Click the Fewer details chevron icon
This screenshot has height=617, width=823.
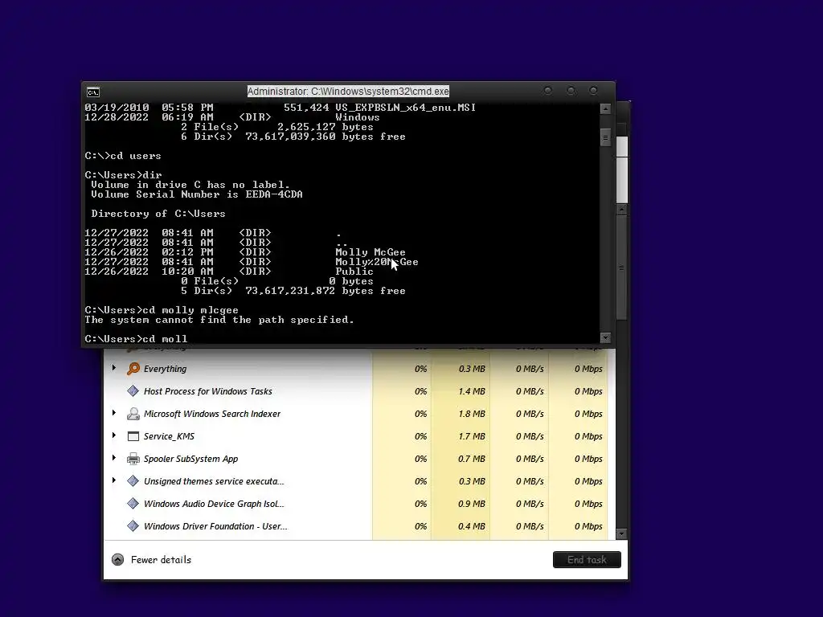click(x=117, y=560)
